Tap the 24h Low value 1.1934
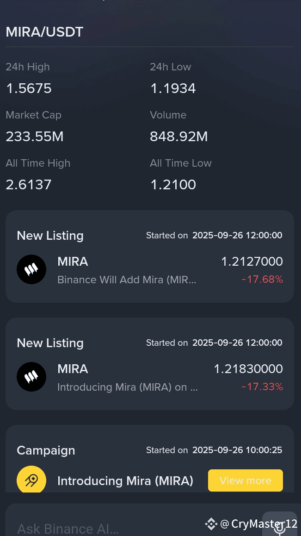The image size is (301, 536). coord(173,88)
